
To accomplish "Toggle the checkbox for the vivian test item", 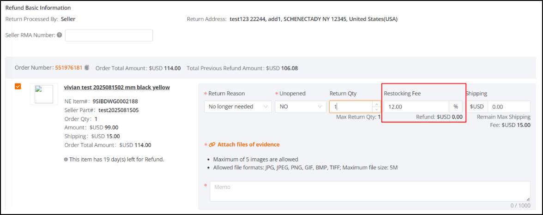I will coord(18,86).
